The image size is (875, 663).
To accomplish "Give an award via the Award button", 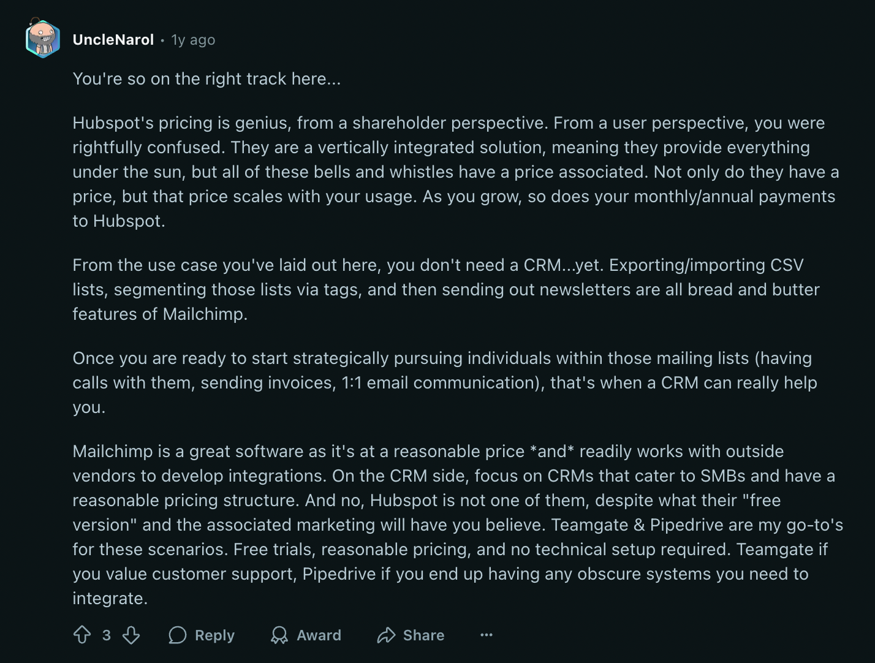I will 319,635.
